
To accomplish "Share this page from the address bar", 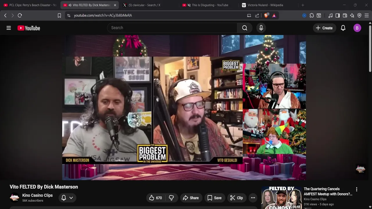I will [257, 15].
